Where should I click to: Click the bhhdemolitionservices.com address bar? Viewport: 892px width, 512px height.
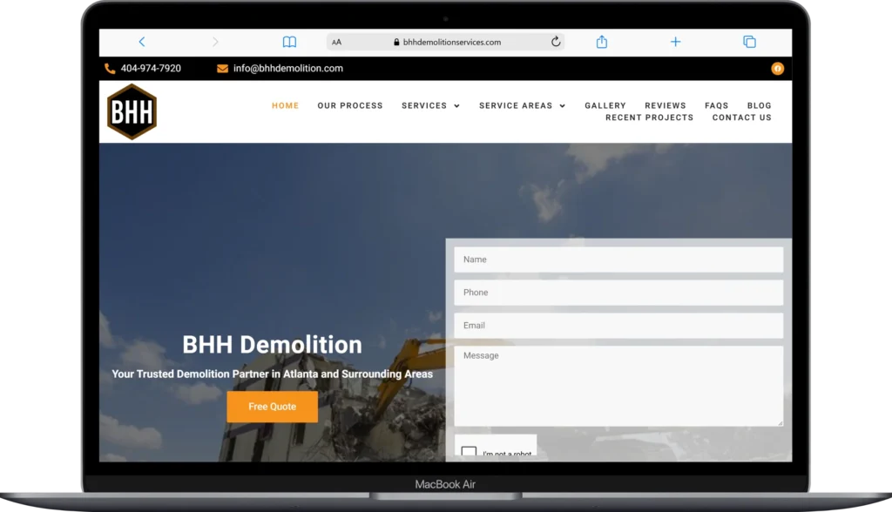(x=445, y=42)
